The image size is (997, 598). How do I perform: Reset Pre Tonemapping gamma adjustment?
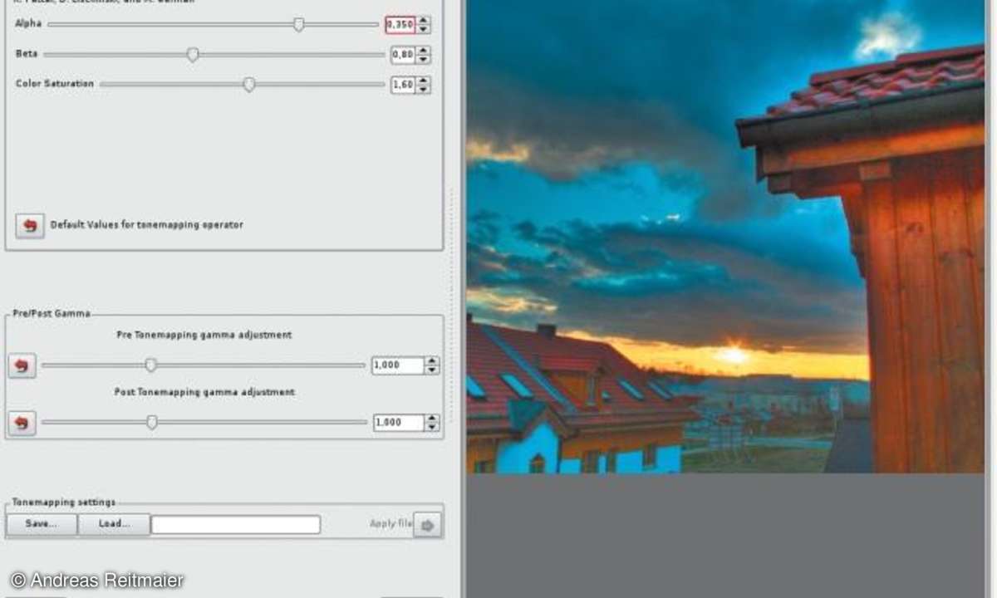[x=22, y=365]
